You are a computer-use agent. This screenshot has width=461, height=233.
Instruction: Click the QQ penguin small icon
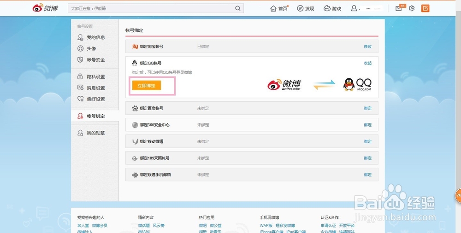135,63
